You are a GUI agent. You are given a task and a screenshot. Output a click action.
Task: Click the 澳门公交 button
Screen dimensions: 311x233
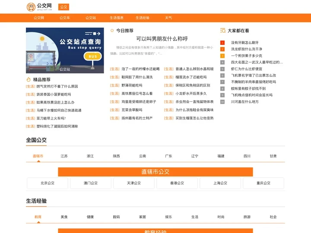pos(91,183)
